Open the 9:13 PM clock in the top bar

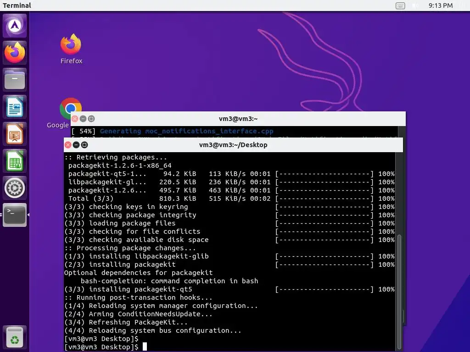(x=440, y=5)
